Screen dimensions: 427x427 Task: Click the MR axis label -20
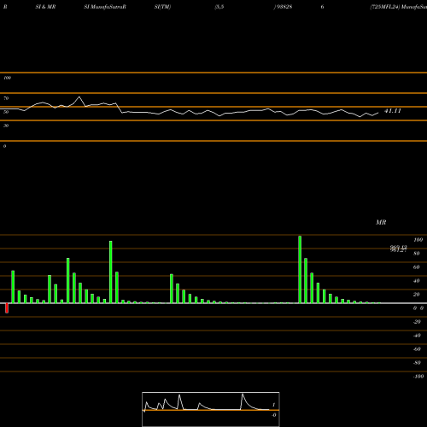pyautogui.click(x=417, y=322)
